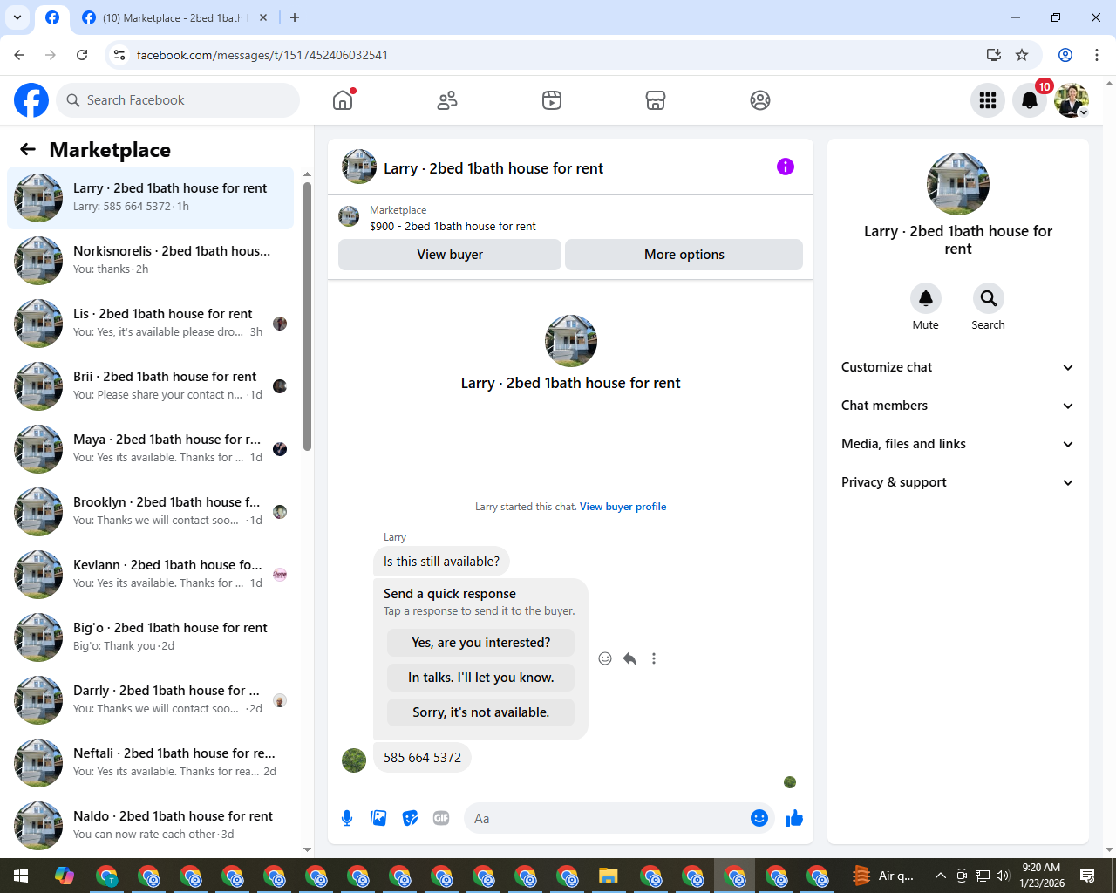Reply to the message with arrow icon
Viewport: 1116px width, 893px height.
(x=629, y=658)
